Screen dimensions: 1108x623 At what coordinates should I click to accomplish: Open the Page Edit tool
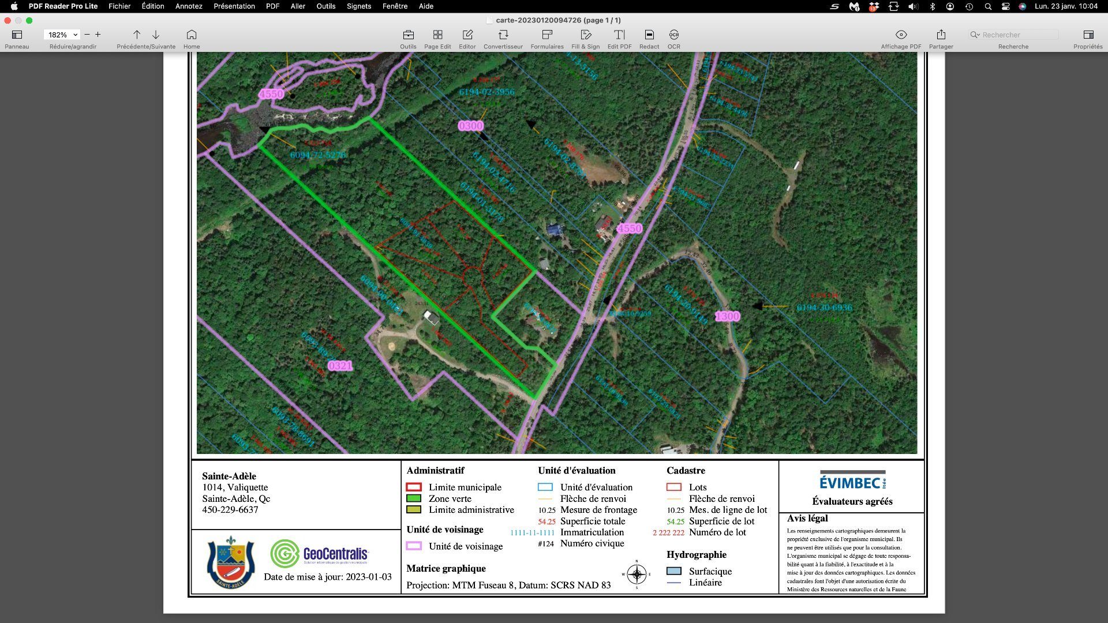point(437,35)
